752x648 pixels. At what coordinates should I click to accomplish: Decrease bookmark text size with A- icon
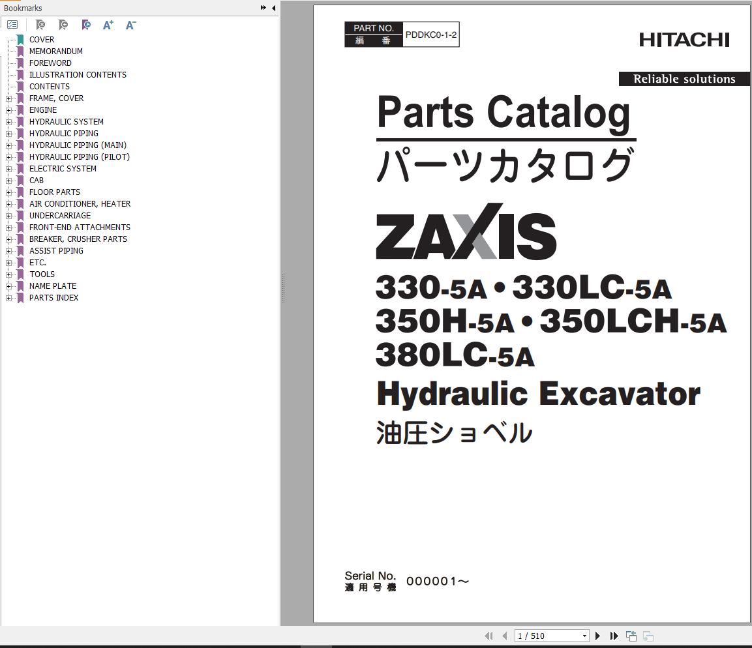130,24
